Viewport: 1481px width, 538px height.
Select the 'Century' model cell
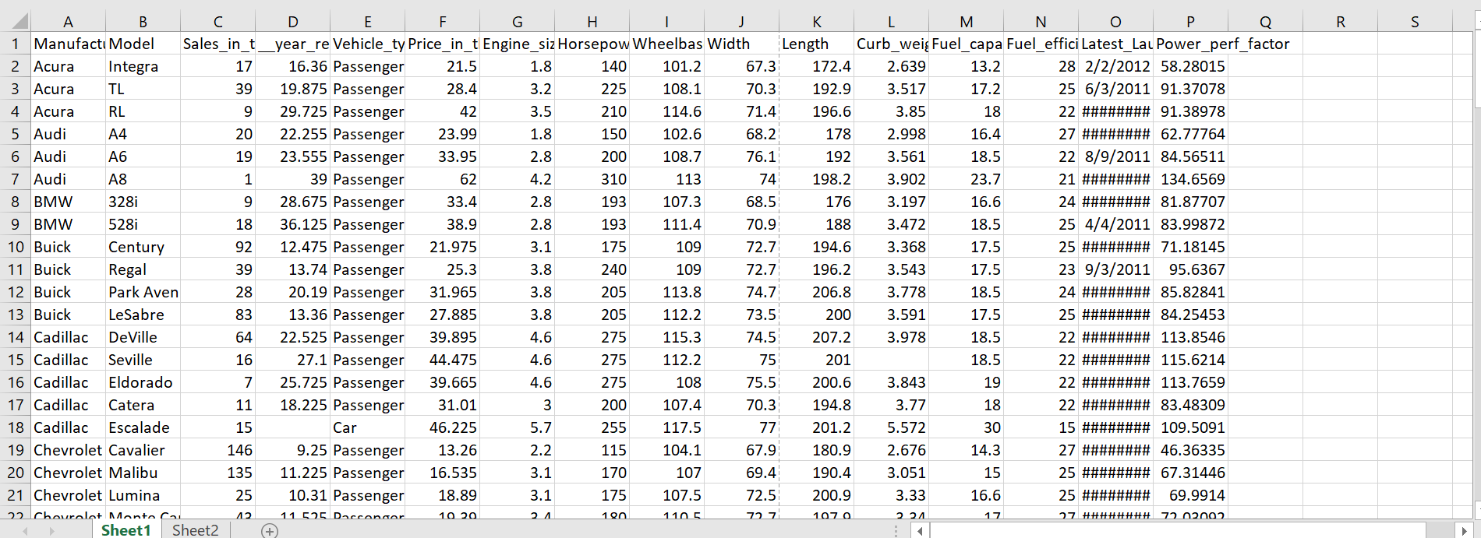click(143, 247)
